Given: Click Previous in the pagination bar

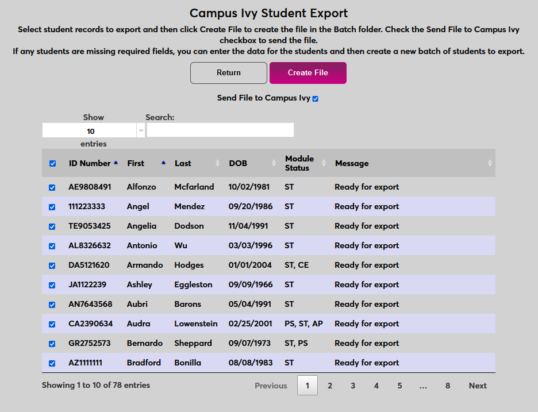Looking at the screenshot, I should (271, 385).
